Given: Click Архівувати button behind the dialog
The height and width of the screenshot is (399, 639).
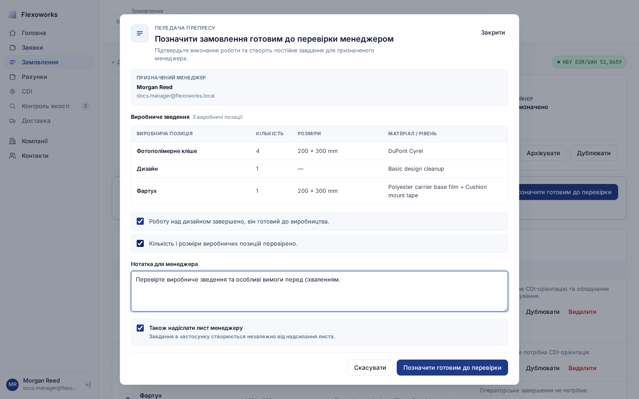Looking at the screenshot, I should (x=543, y=153).
